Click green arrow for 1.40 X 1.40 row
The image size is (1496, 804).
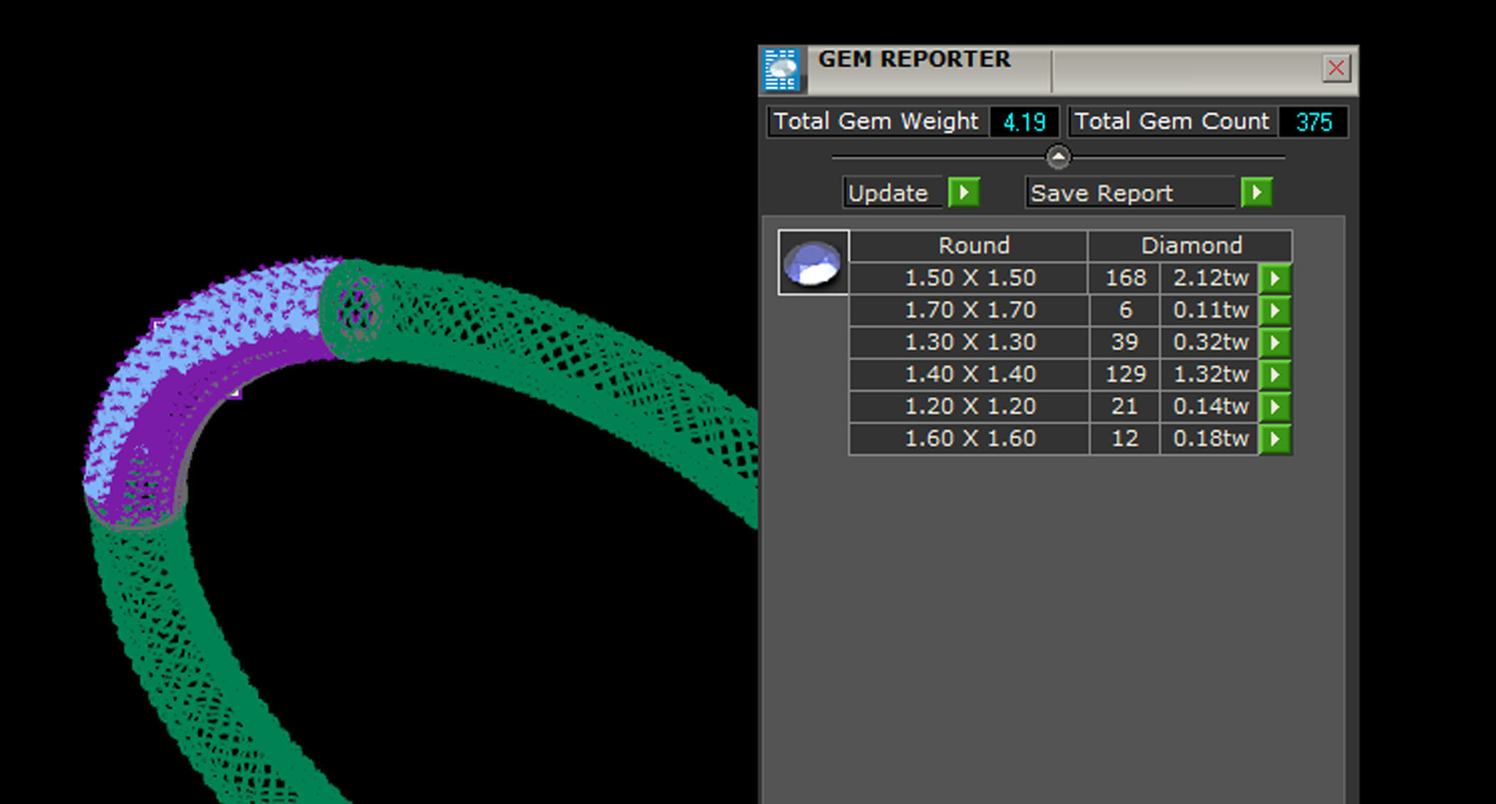tap(1275, 374)
